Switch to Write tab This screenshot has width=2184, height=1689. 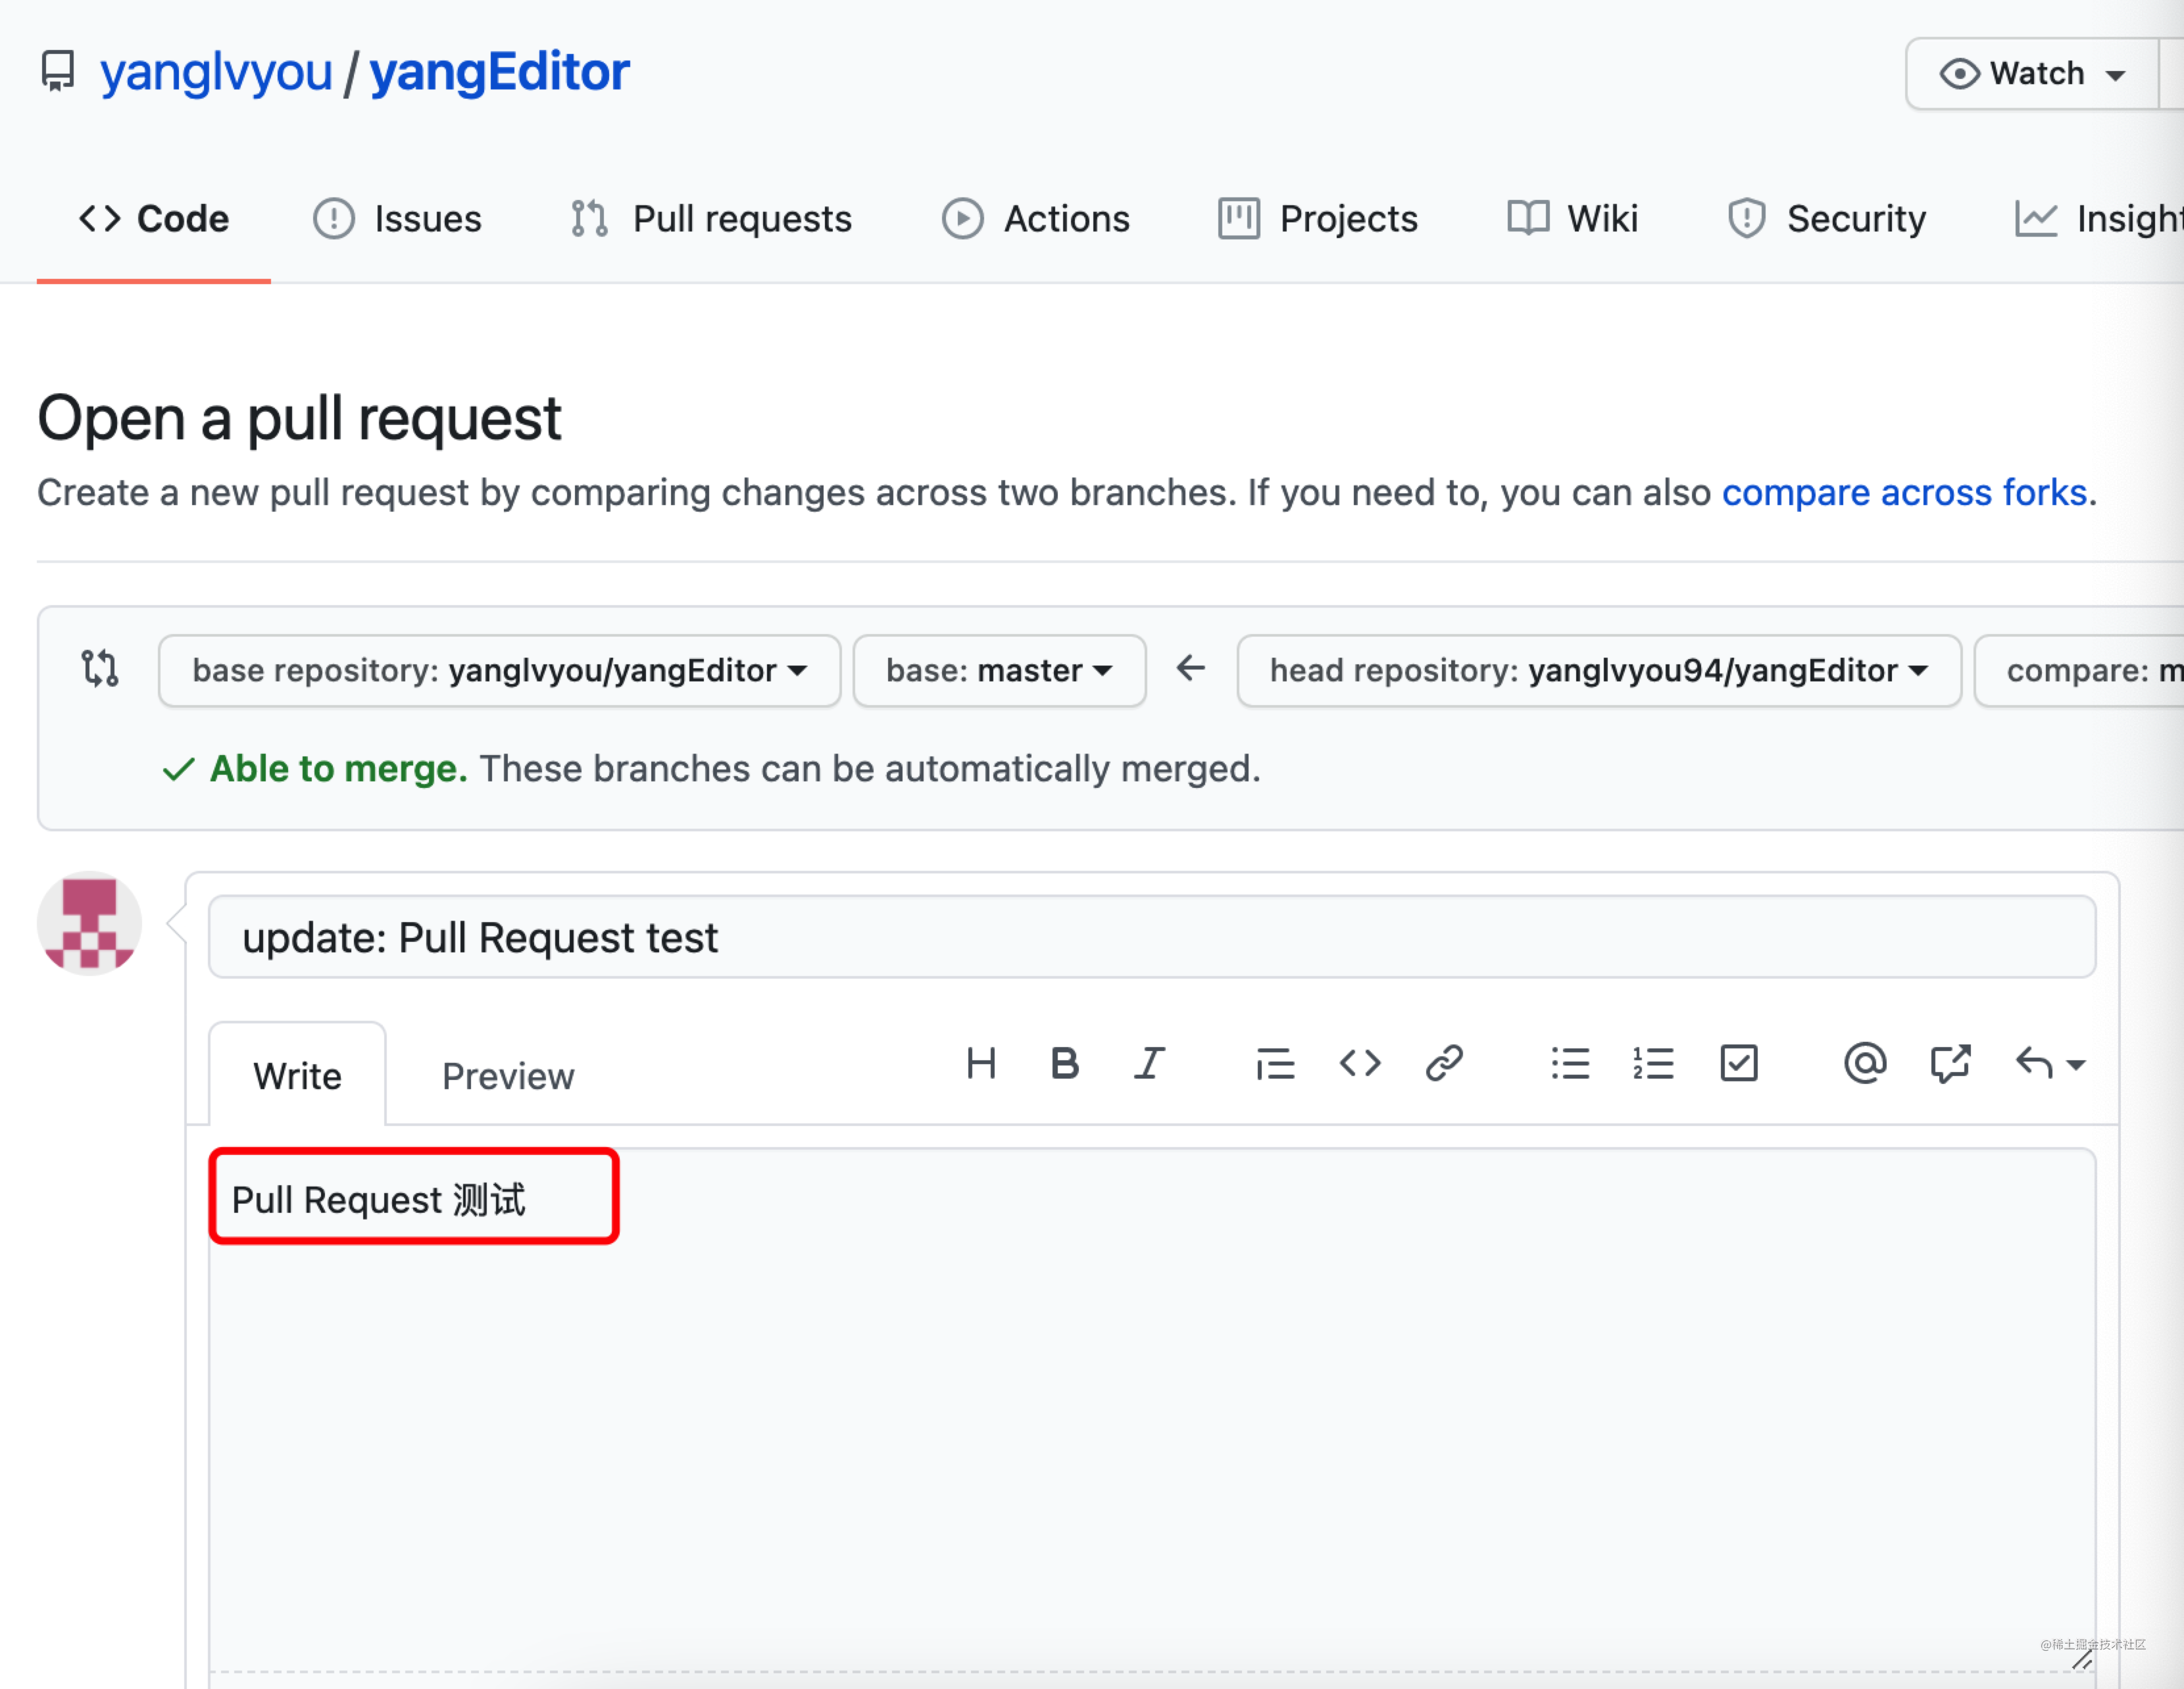(298, 1074)
